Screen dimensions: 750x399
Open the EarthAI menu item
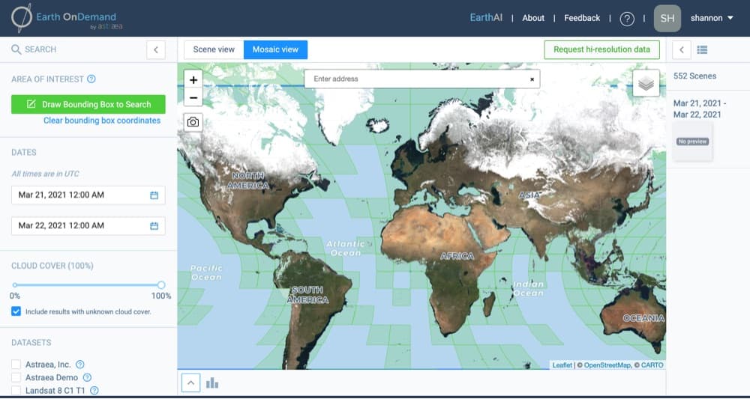486,19
